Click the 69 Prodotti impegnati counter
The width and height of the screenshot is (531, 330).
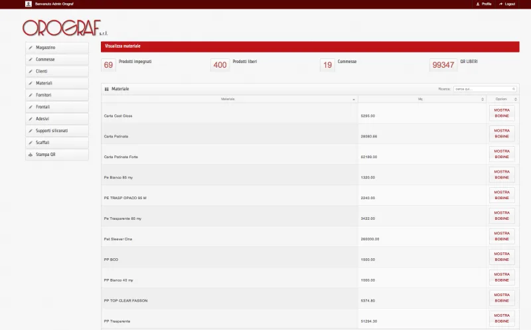108,65
